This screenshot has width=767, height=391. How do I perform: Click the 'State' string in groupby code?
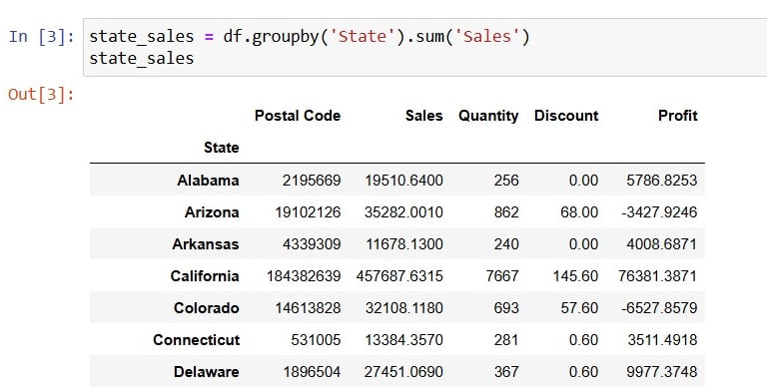362,37
